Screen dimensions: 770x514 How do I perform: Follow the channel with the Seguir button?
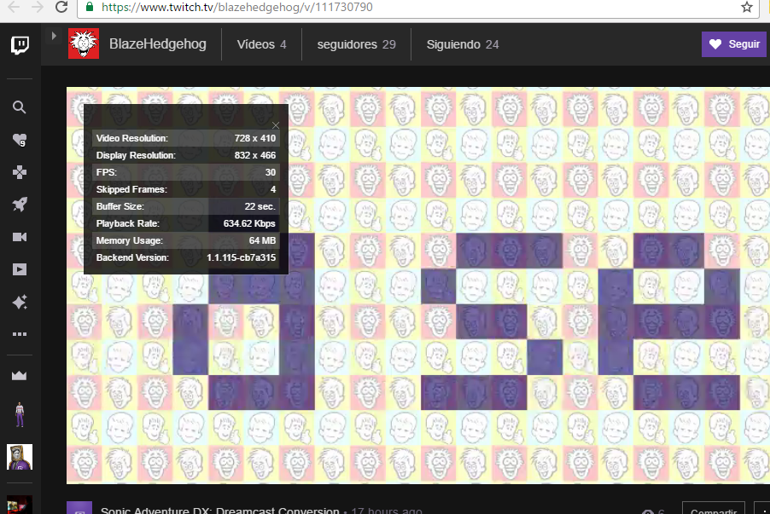735,44
